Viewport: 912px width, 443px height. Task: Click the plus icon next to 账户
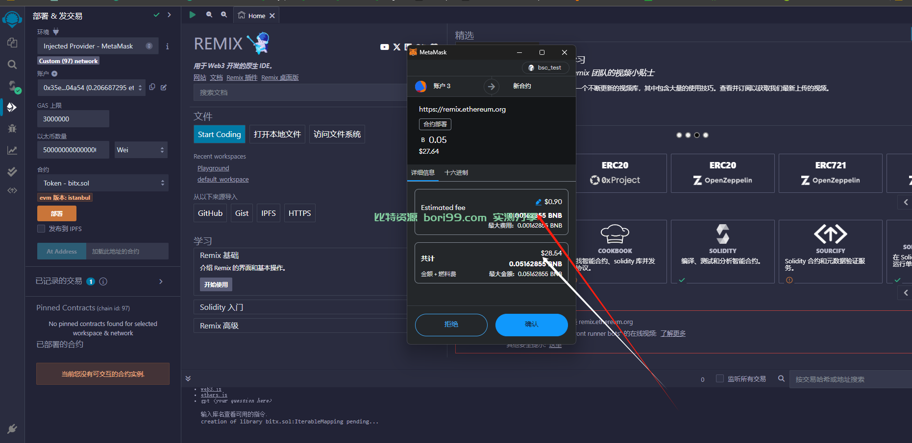pos(54,74)
